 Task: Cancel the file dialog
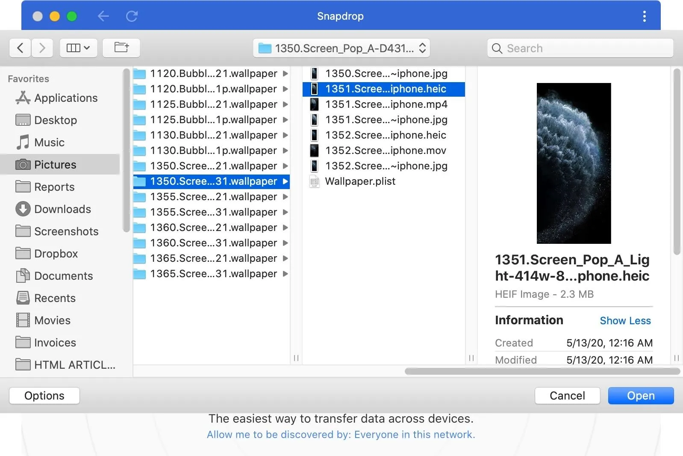[567, 396]
